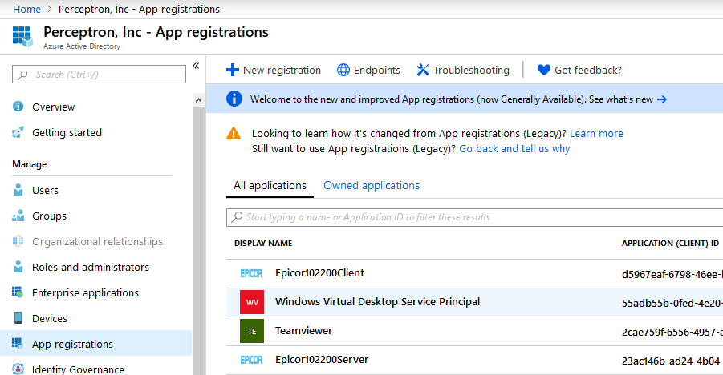
Task: Click Perceptron, Inc - App registrations breadcrumb
Action: [x=139, y=9]
